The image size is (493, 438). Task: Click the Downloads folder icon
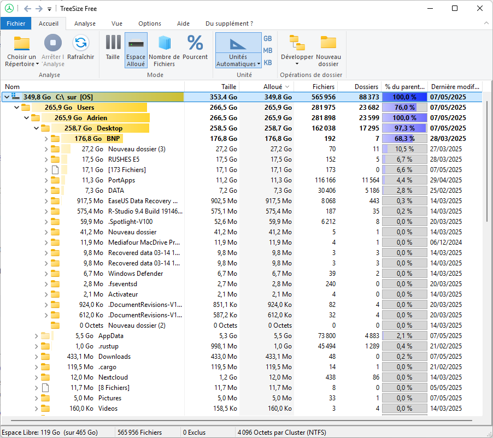45,357
